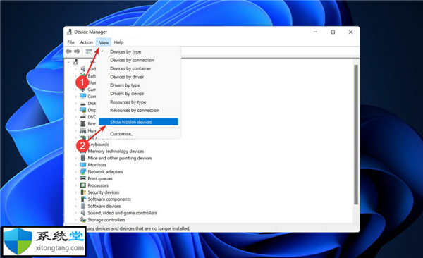Select the Security devices text label
Screen dimensions: 423x258
(104, 192)
